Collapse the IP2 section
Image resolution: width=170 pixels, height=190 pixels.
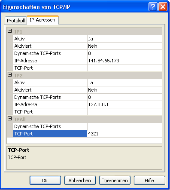pos(9,75)
